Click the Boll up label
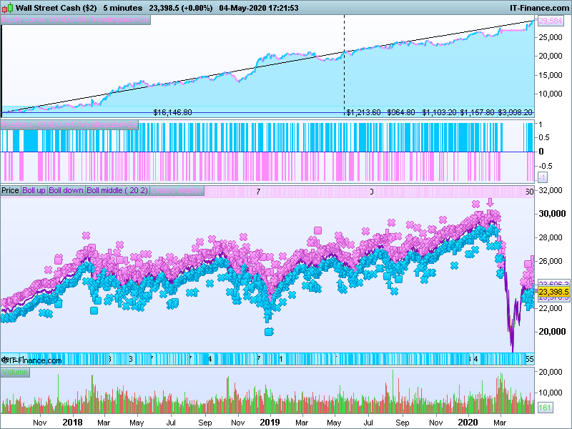This screenshot has width=572, height=429. [x=34, y=190]
